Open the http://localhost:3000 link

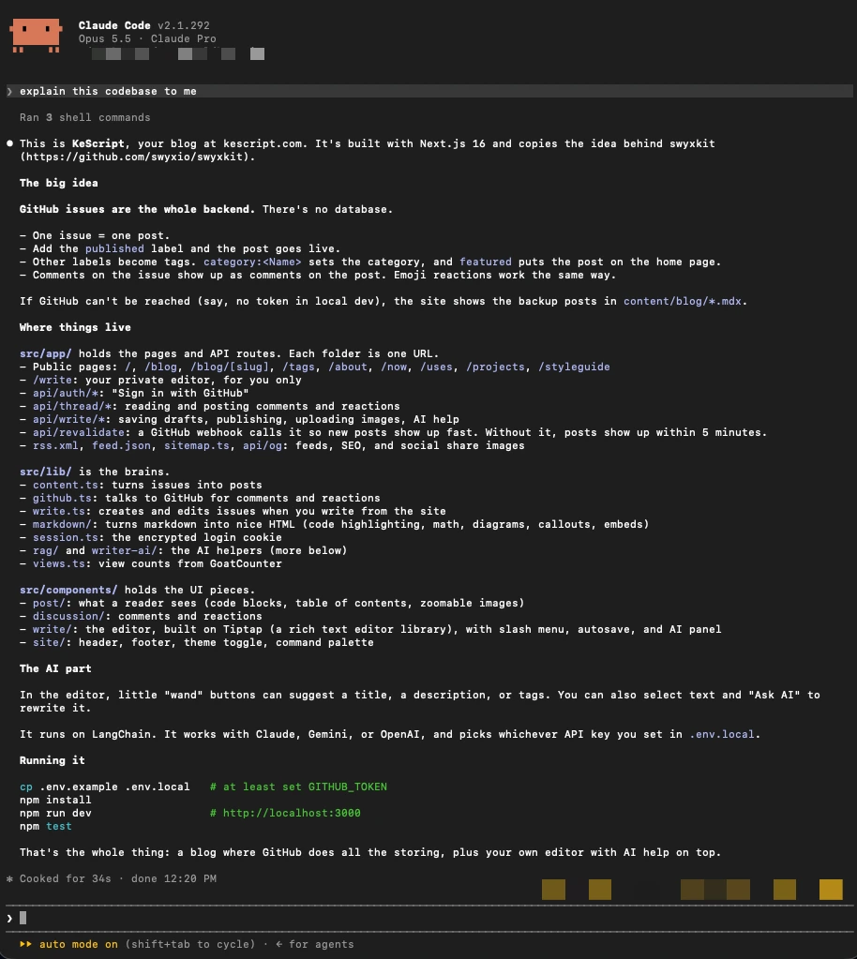pyautogui.click(x=292, y=813)
